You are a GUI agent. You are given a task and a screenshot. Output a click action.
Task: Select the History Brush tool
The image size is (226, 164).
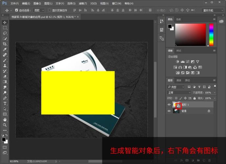pos(5,71)
